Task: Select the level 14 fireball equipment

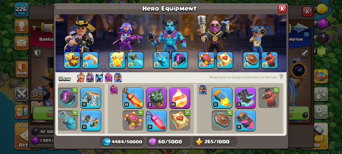Action: point(180,98)
